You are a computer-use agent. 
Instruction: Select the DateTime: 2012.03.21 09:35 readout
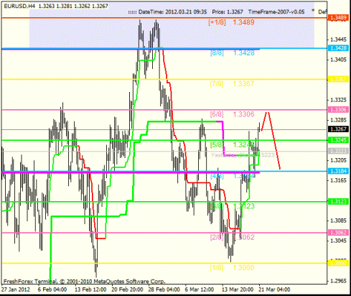pyautogui.click(x=172, y=11)
